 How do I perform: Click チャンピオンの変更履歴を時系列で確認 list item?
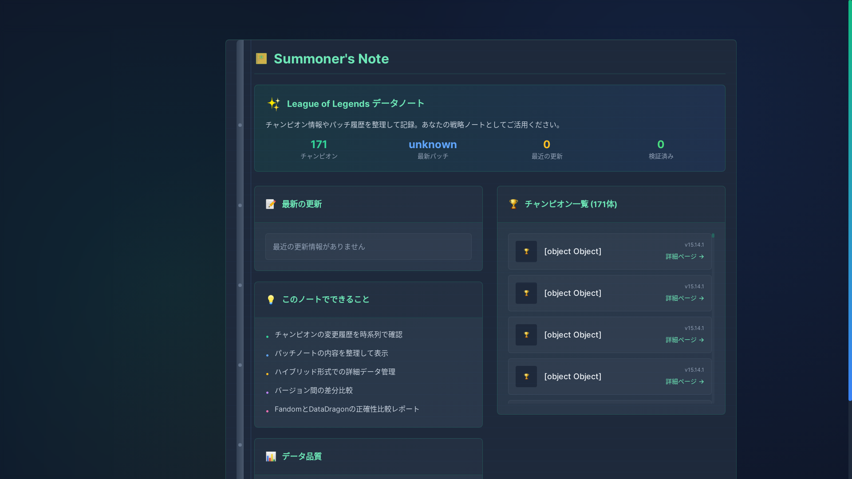point(339,334)
